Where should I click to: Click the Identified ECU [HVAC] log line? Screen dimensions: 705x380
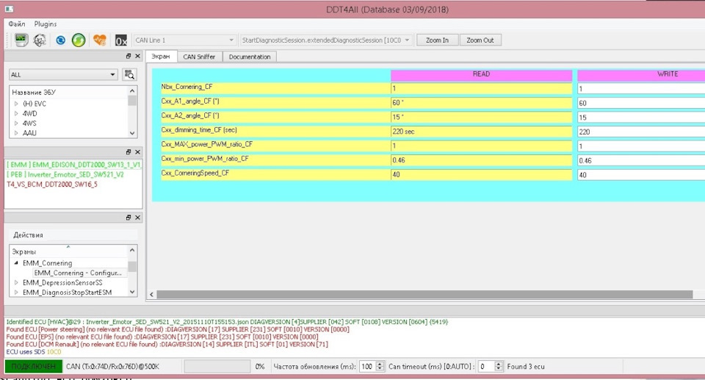point(227,322)
